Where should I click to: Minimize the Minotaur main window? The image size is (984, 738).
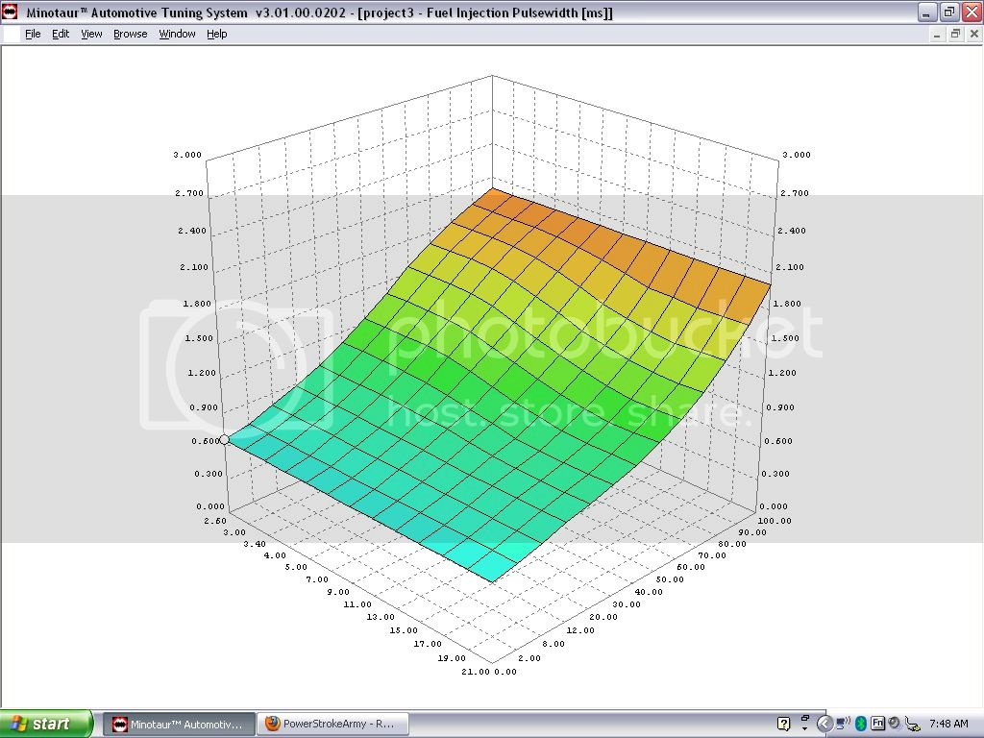click(x=927, y=12)
